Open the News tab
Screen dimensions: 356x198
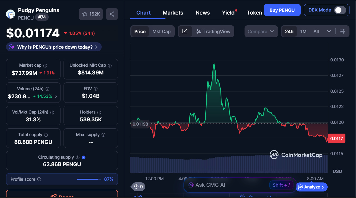point(202,13)
